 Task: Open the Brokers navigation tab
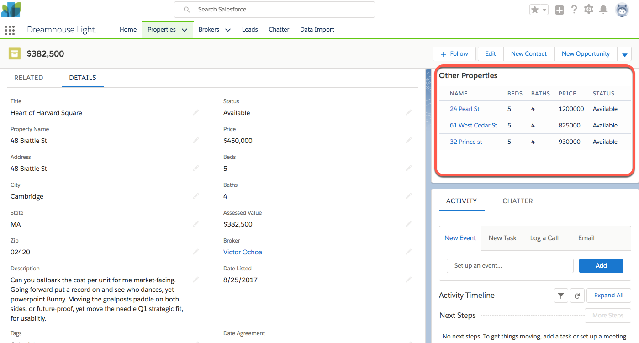tap(209, 29)
